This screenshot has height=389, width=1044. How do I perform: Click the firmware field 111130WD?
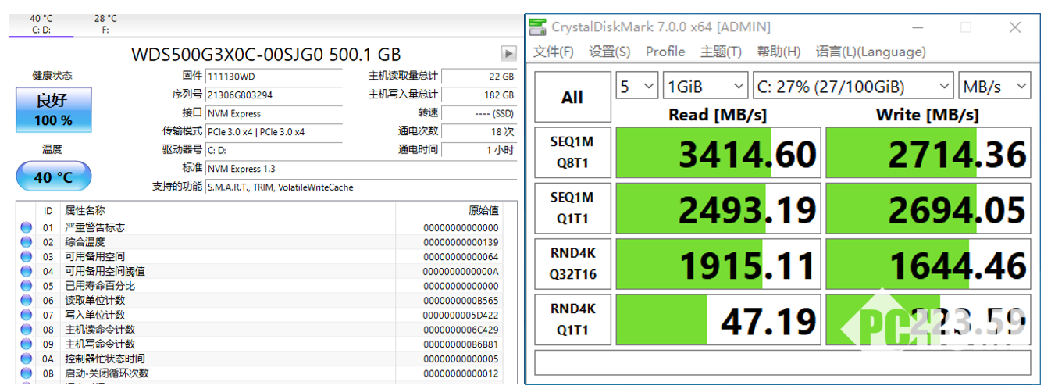[x=273, y=77]
